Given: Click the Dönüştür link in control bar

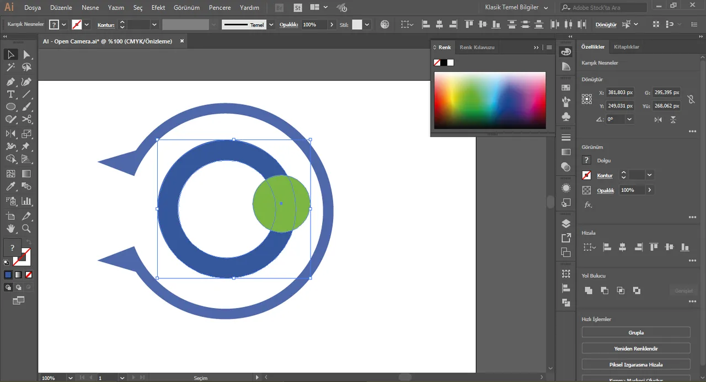Looking at the screenshot, I should (606, 25).
